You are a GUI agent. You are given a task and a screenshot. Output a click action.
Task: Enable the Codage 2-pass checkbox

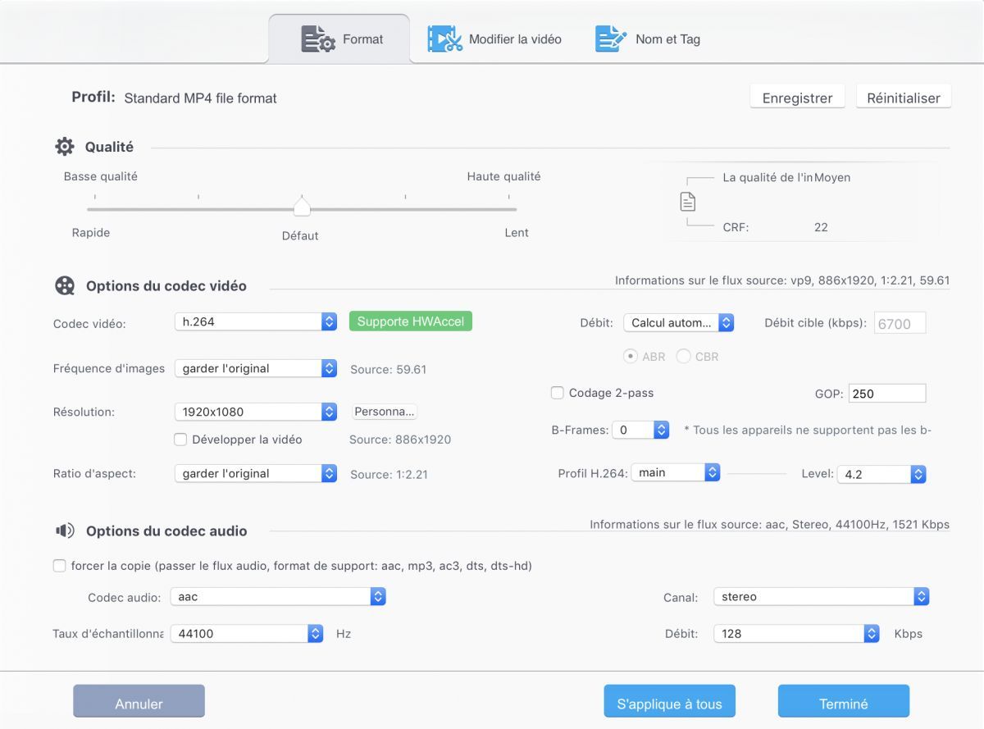tap(558, 393)
